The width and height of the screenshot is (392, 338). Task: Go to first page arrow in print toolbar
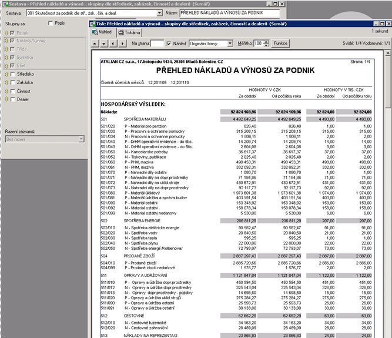pos(95,43)
